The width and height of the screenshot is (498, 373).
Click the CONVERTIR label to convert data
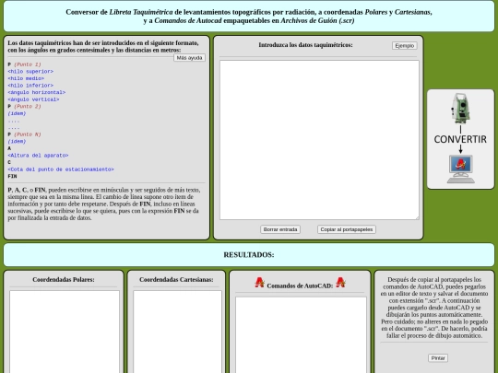point(460,139)
